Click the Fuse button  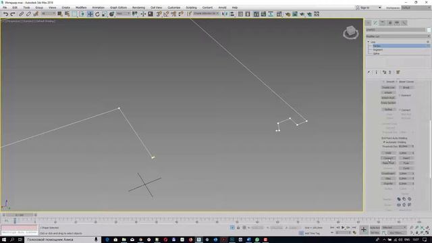click(406, 163)
